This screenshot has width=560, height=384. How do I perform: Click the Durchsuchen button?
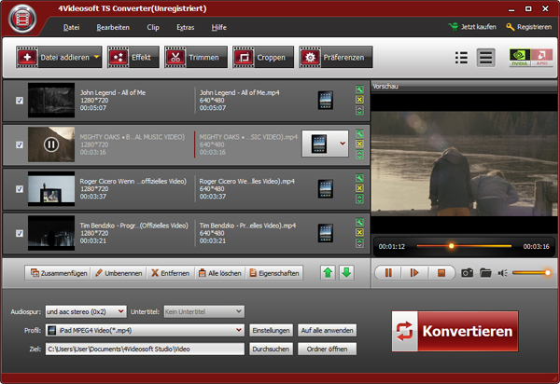coord(271,349)
